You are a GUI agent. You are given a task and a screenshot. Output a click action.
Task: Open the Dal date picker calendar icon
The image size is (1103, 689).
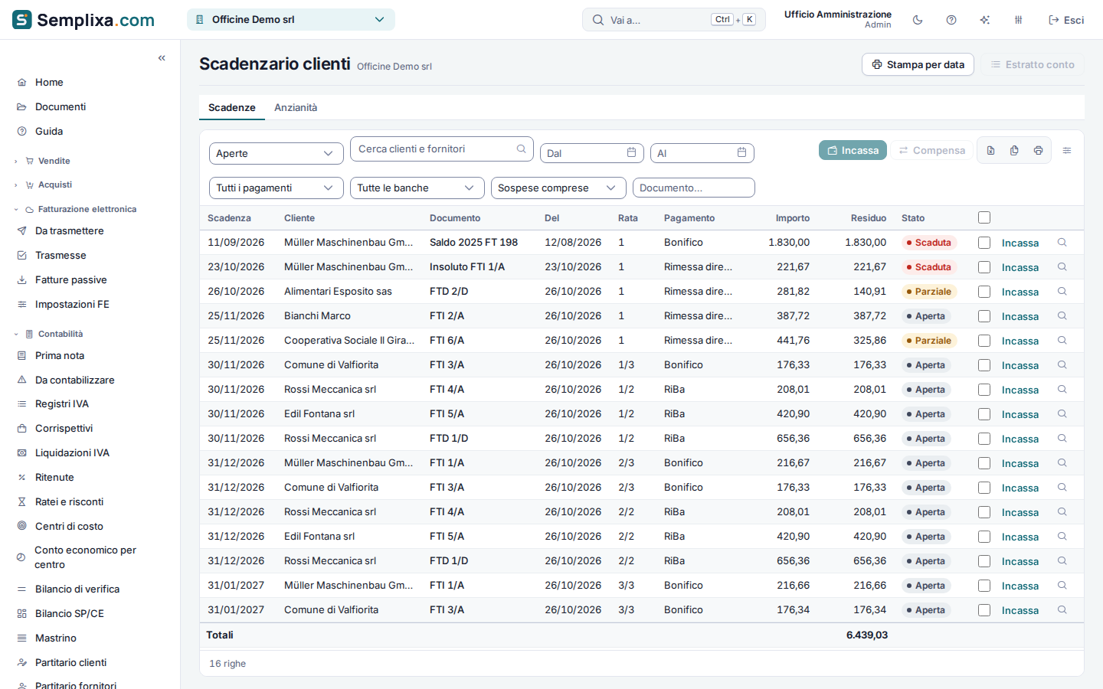click(x=631, y=153)
